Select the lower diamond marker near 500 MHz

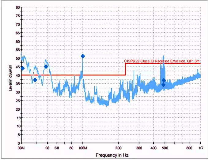point(164,85)
